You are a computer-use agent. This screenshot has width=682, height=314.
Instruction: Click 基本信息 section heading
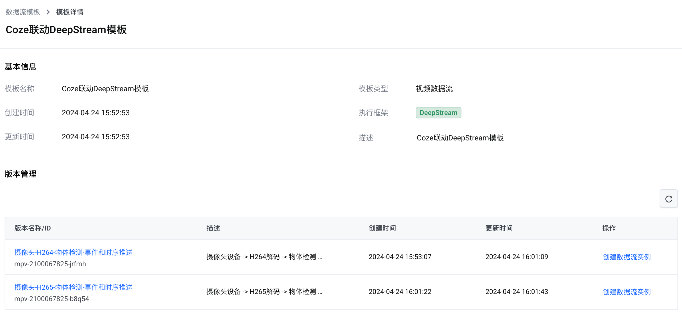point(21,67)
